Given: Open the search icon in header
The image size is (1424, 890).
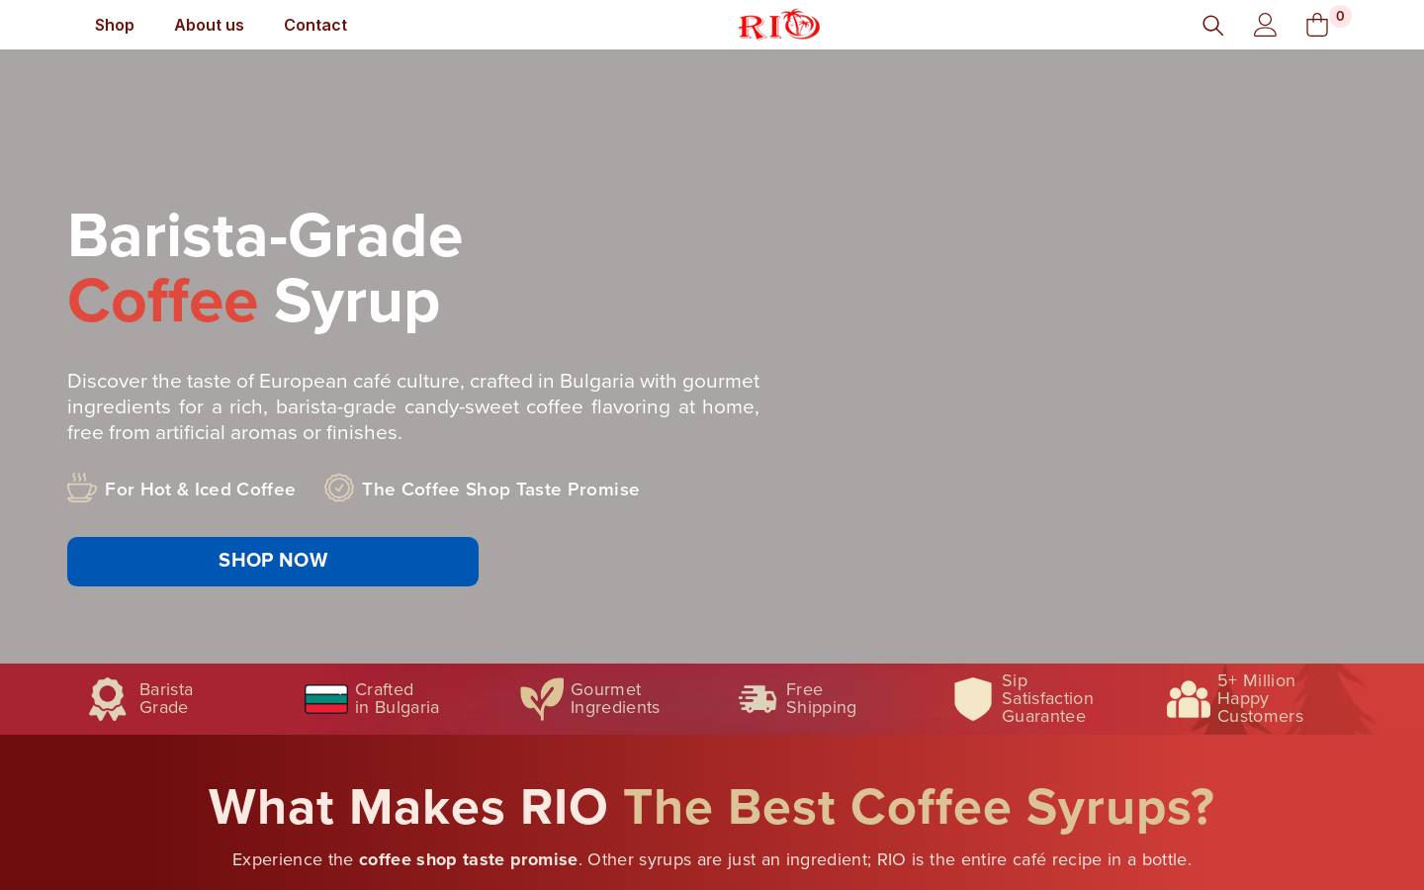Looking at the screenshot, I should click(x=1212, y=25).
